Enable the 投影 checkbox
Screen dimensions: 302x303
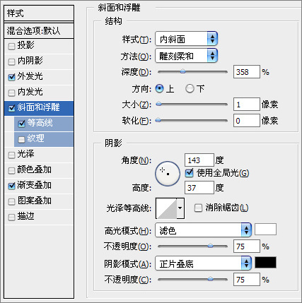coord(11,46)
